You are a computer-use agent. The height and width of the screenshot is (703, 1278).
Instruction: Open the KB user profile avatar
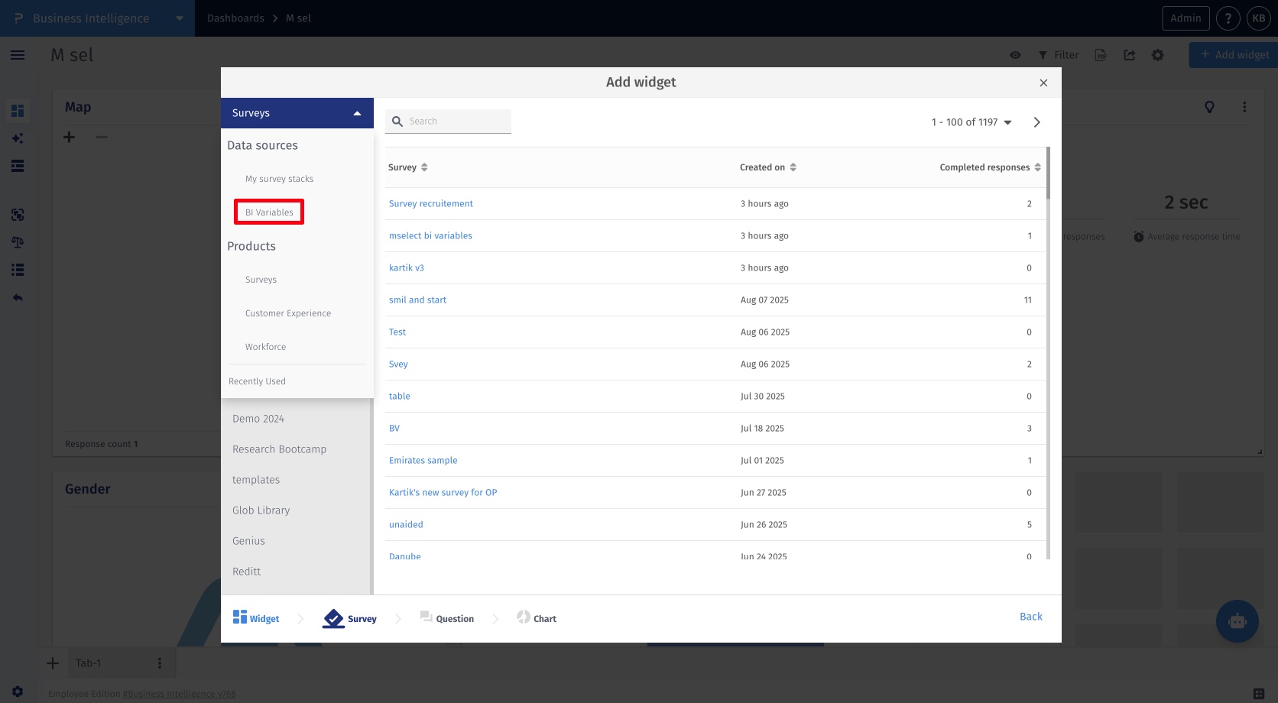(1259, 18)
